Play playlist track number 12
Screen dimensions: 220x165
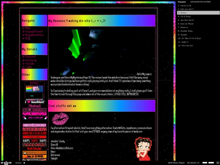pos(198,46)
